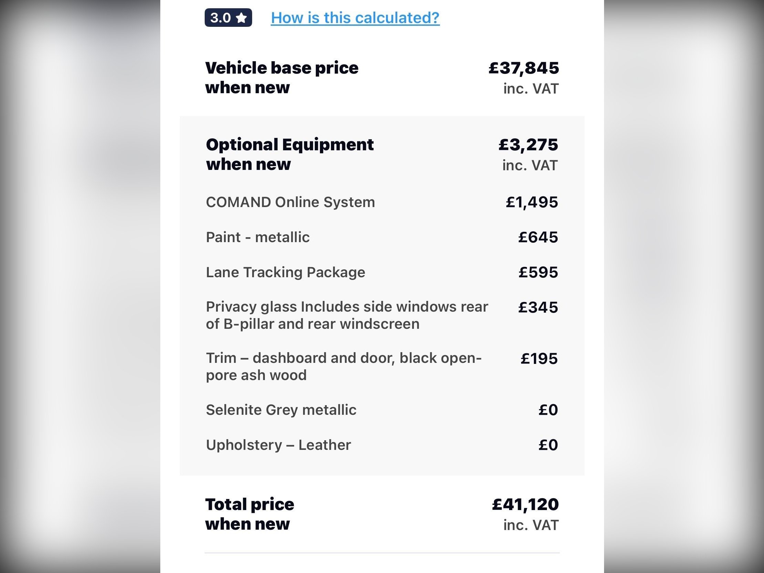This screenshot has width=764, height=573.
Task: Click the £645 paint price
Action: pyautogui.click(x=538, y=237)
